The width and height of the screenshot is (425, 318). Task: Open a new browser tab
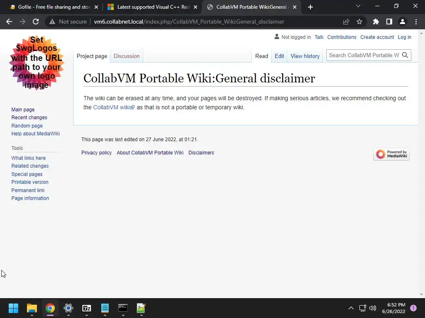pyautogui.click(x=310, y=7)
